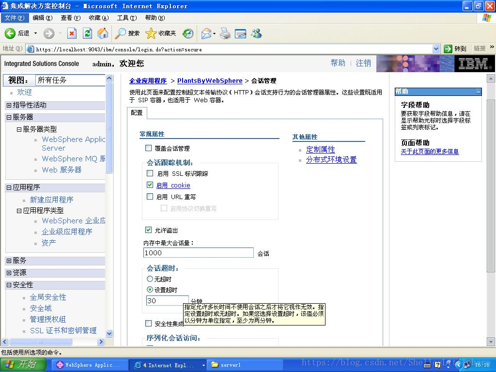496x372 pixels.
Task: Click the Home icon in toolbar
Action: [x=103, y=33]
